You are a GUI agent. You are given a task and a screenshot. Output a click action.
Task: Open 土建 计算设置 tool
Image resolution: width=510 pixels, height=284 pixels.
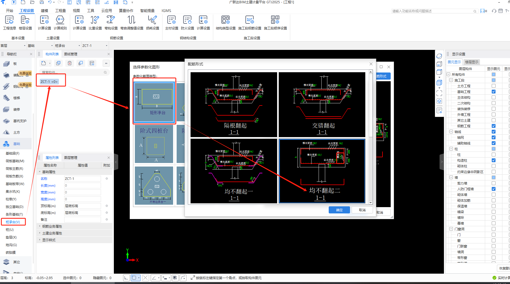[44, 23]
